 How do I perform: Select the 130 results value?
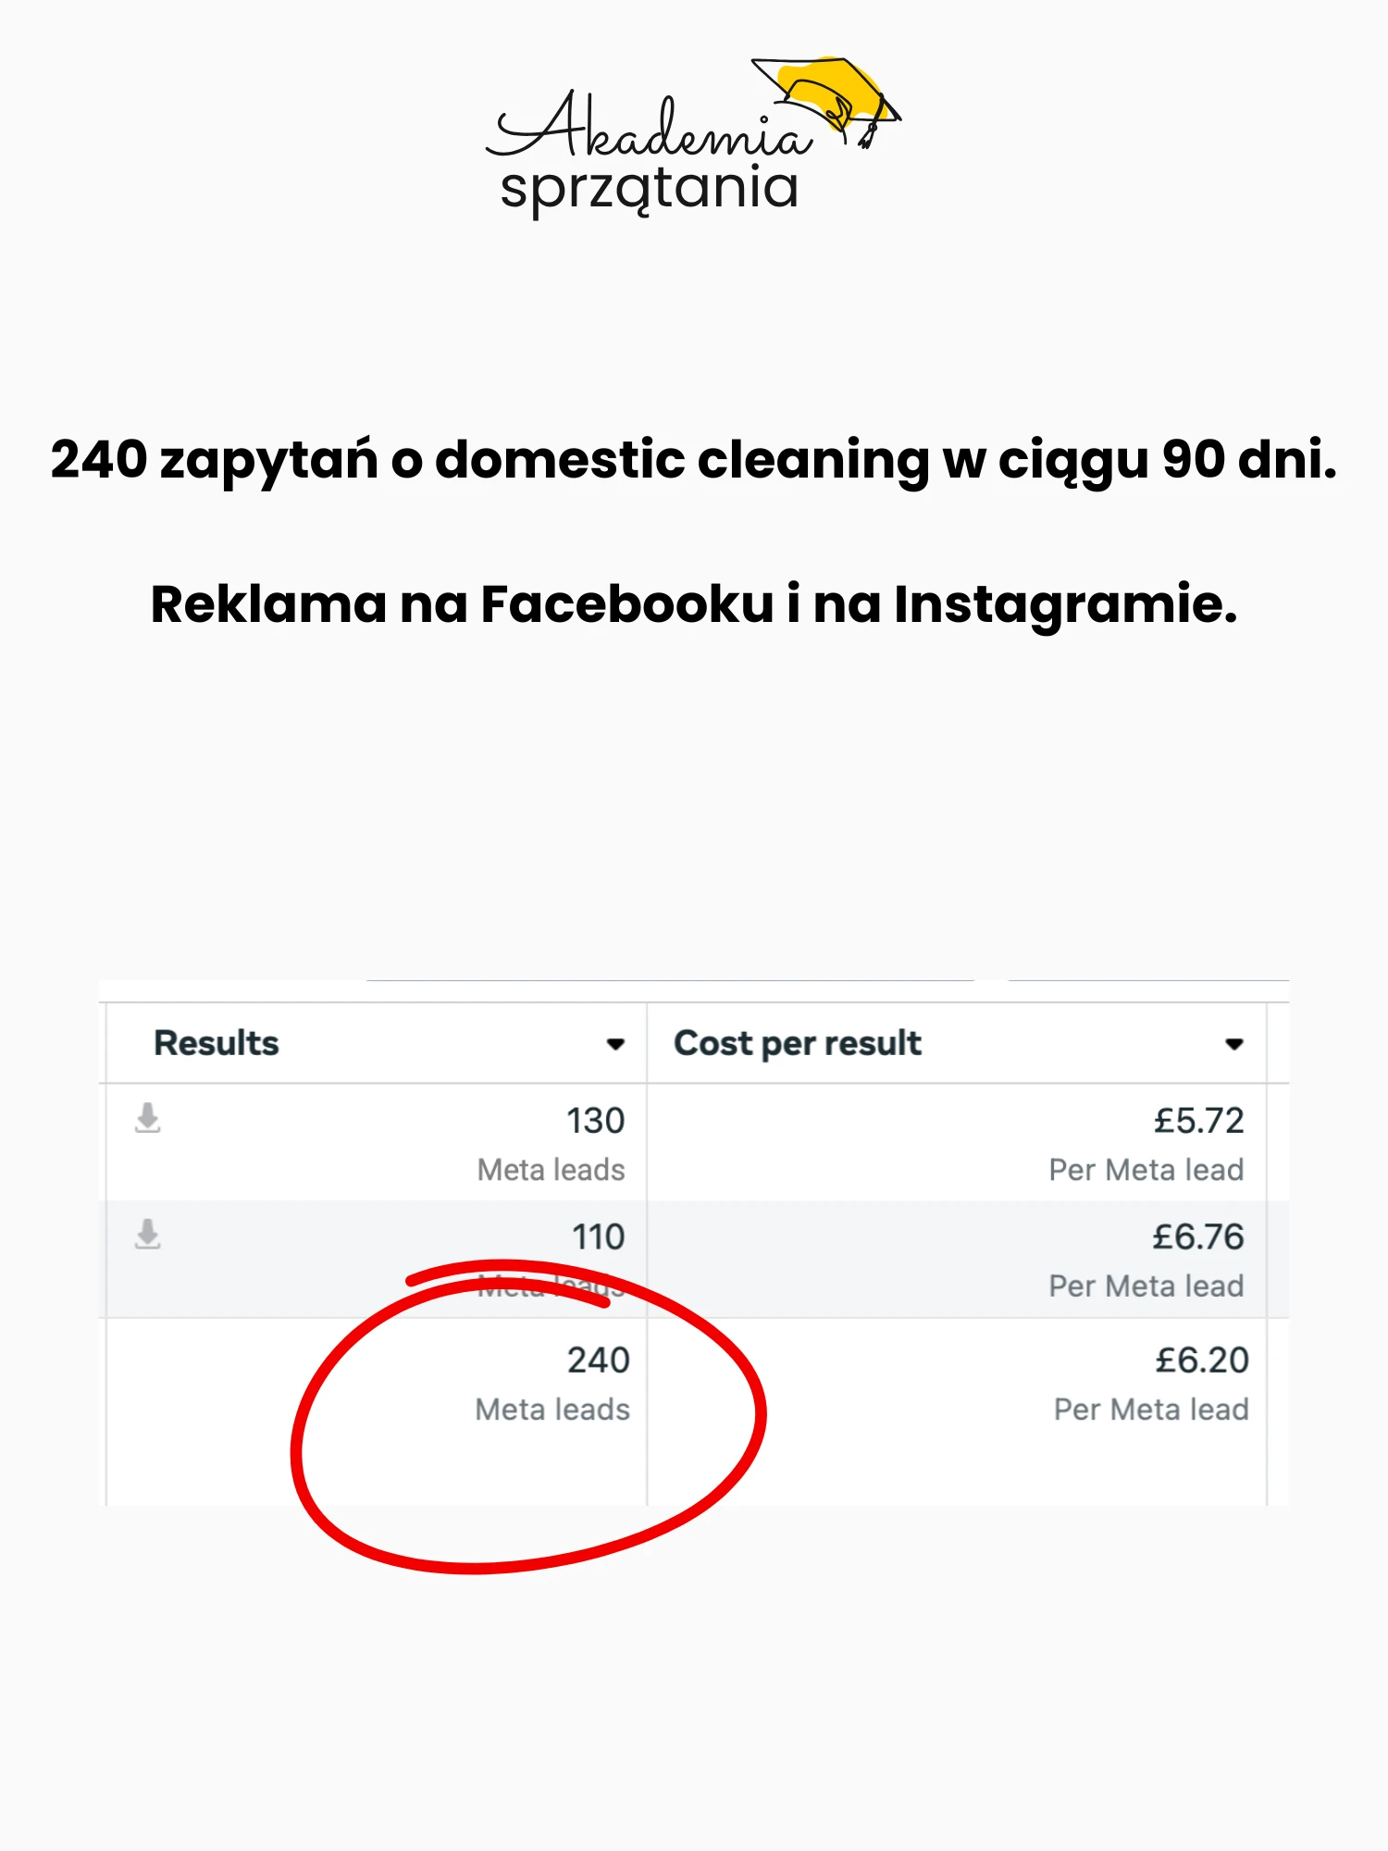pyautogui.click(x=596, y=1121)
